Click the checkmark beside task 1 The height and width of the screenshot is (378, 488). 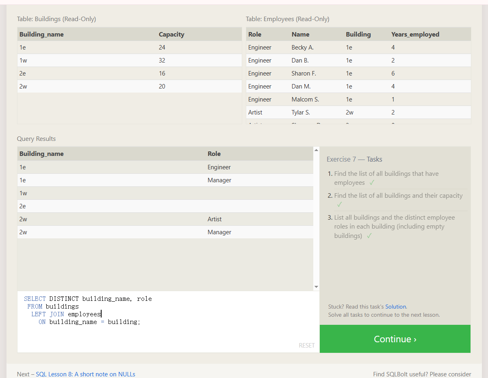(372, 183)
